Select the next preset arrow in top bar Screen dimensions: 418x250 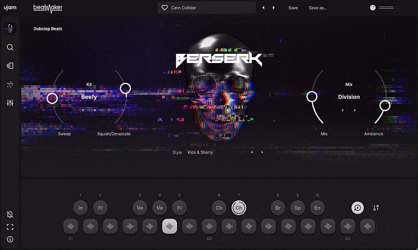click(x=274, y=8)
